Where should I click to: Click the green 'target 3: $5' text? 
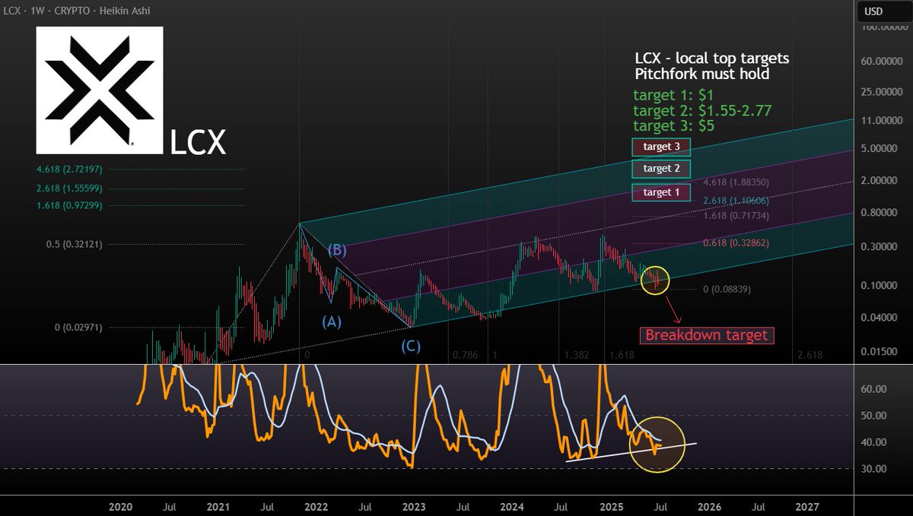coord(674,126)
